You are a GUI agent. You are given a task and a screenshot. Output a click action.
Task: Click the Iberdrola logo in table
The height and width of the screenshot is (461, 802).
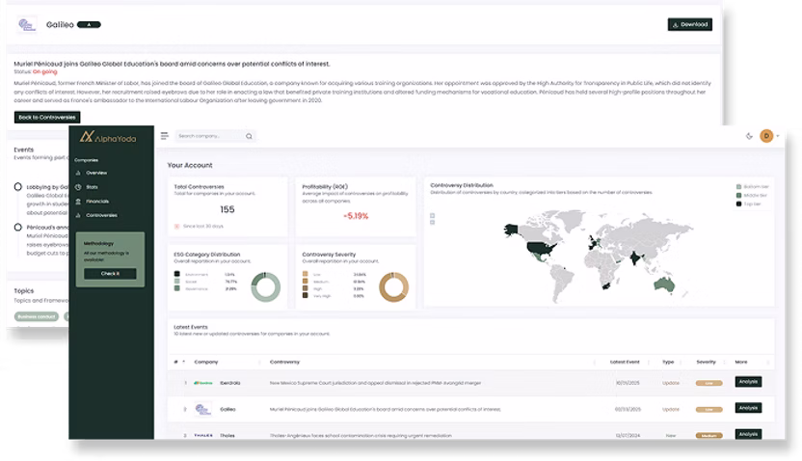203,383
